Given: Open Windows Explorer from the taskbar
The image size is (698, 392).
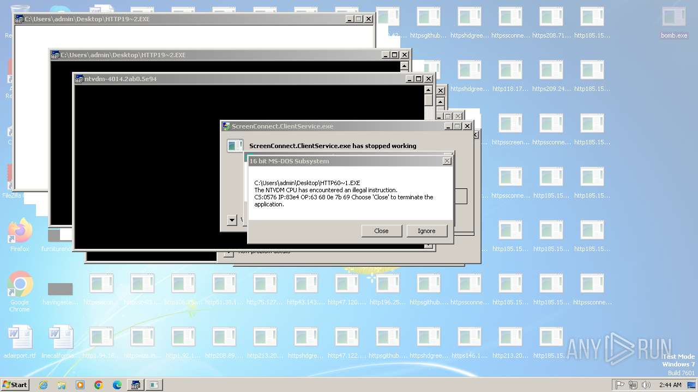Looking at the screenshot, I should pos(62,385).
